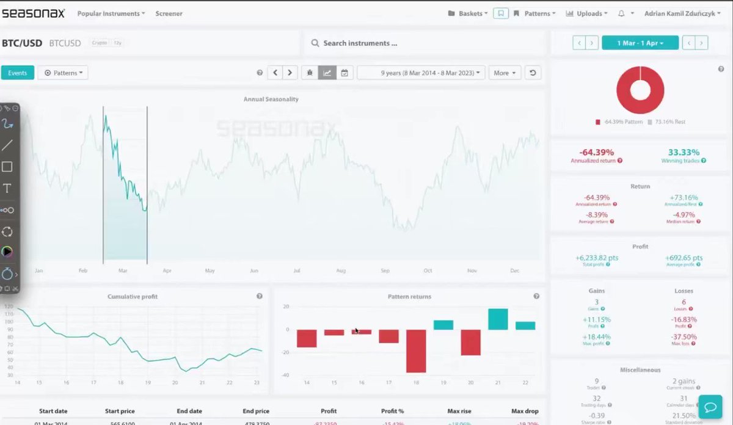This screenshot has height=425, width=733.
Task: Open the notifications bell menu
Action: [x=621, y=13]
